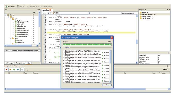The width and height of the screenshot is (175, 97).
Task: Click the Save All toolbar icon
Action: [18, 6]
